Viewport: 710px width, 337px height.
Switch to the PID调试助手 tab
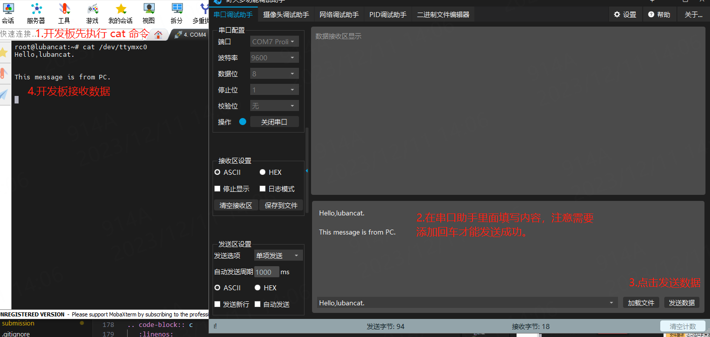click(x=387, y=15)
